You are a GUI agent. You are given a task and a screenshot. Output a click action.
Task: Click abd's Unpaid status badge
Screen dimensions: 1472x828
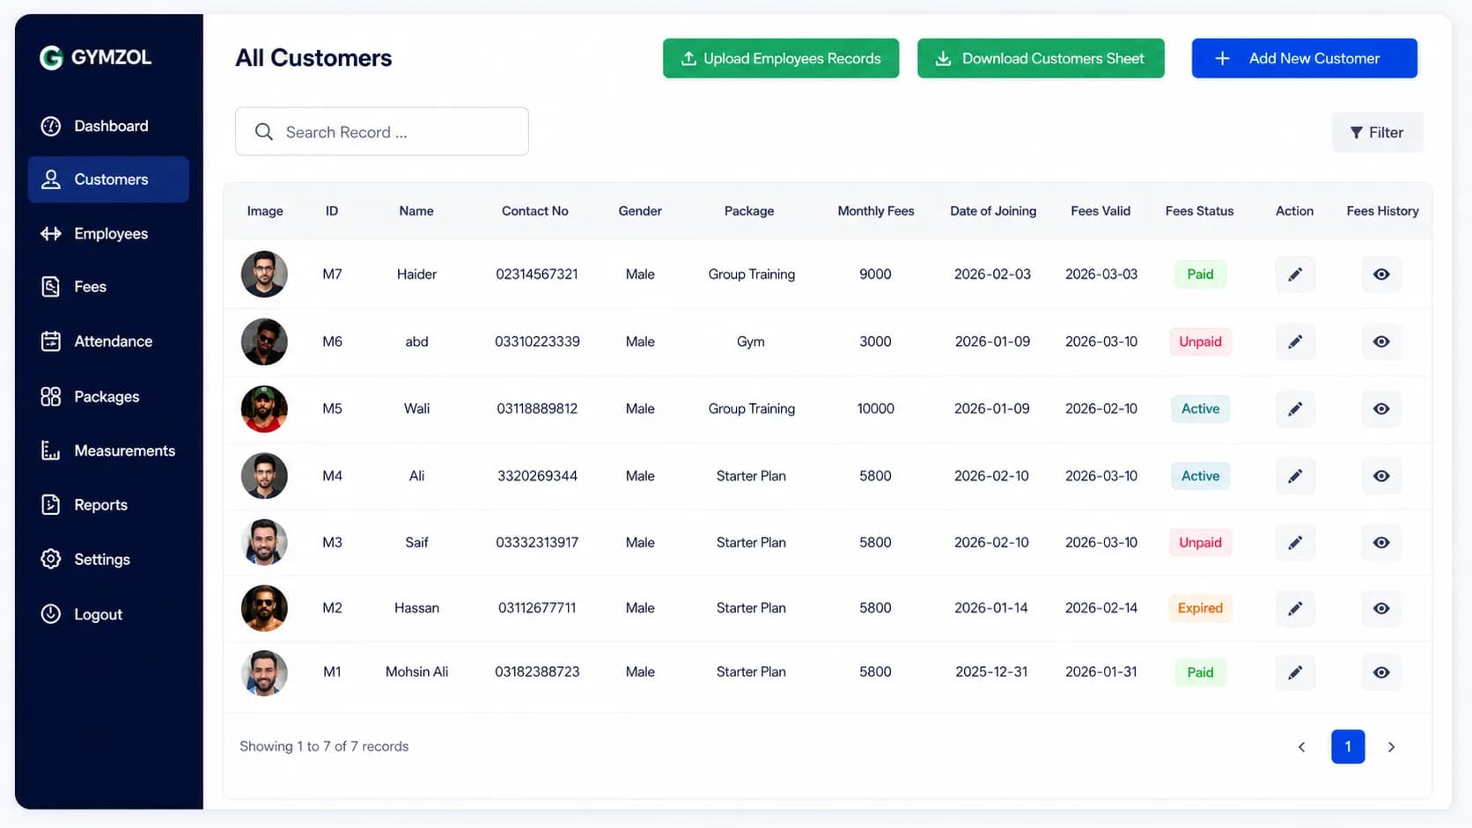click(x=1200, y=341)
